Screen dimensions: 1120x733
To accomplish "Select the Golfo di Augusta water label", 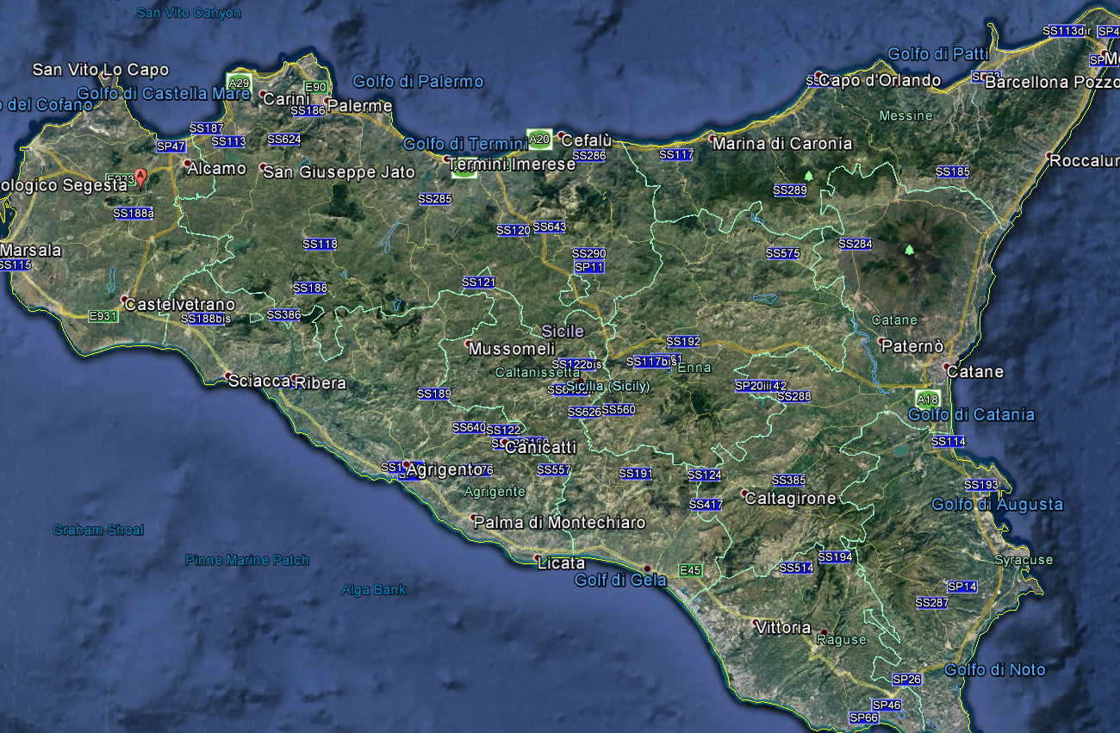I will pos(997,505).
